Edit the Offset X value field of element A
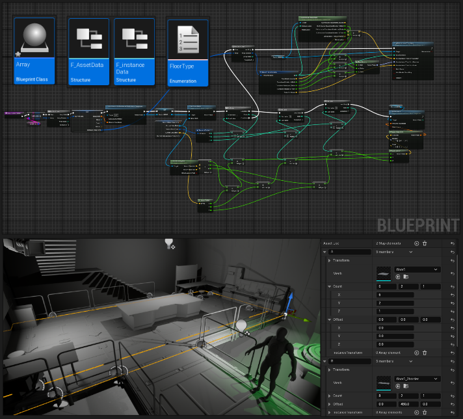This screenshot has width=463, height=419. (395, 328)
